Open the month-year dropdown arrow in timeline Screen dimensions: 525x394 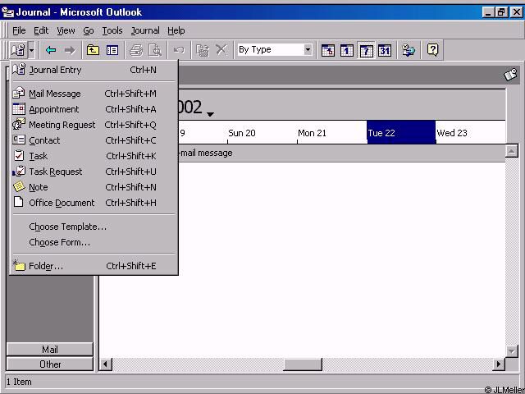point(210,115)
